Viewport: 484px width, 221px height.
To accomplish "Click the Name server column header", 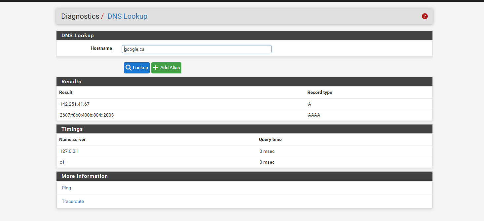I will (72, 140).
